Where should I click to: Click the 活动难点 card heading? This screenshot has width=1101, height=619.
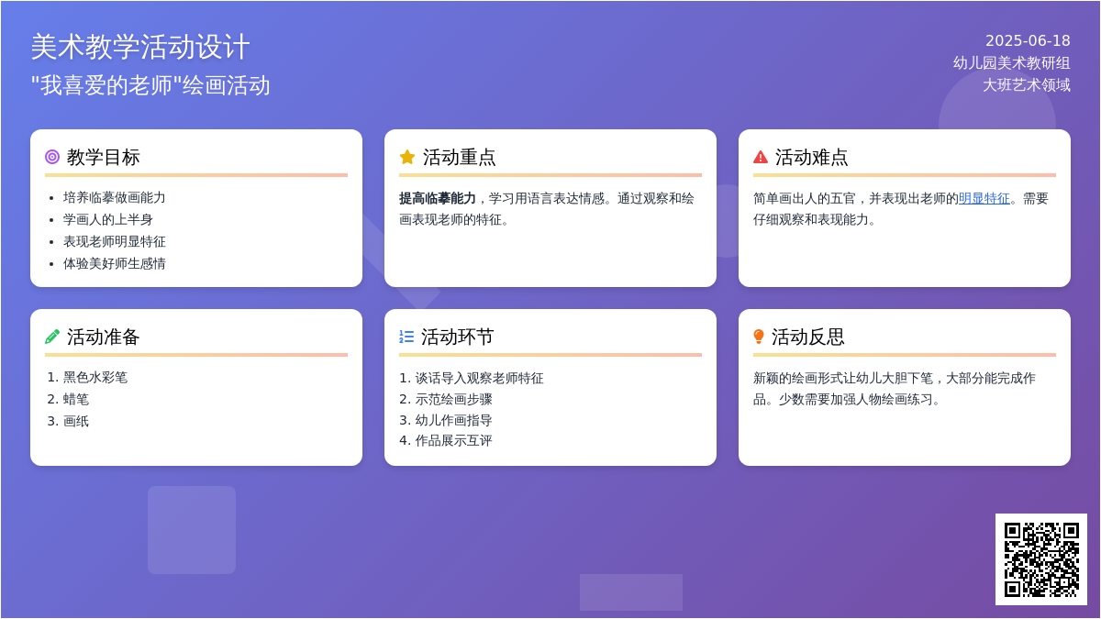(812, 157)
